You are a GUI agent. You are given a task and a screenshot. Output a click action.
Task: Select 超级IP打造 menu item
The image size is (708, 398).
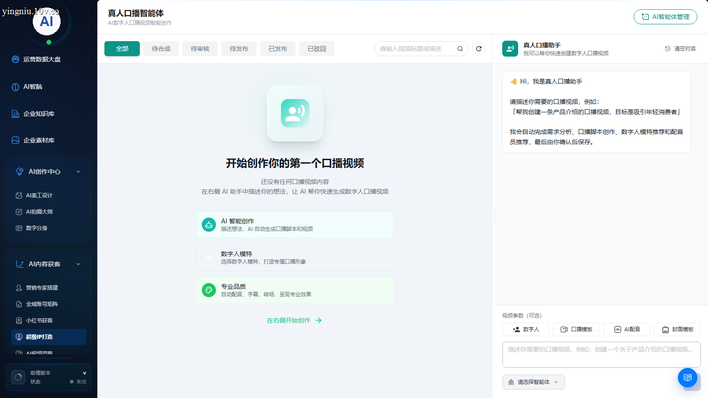(49, 337)
